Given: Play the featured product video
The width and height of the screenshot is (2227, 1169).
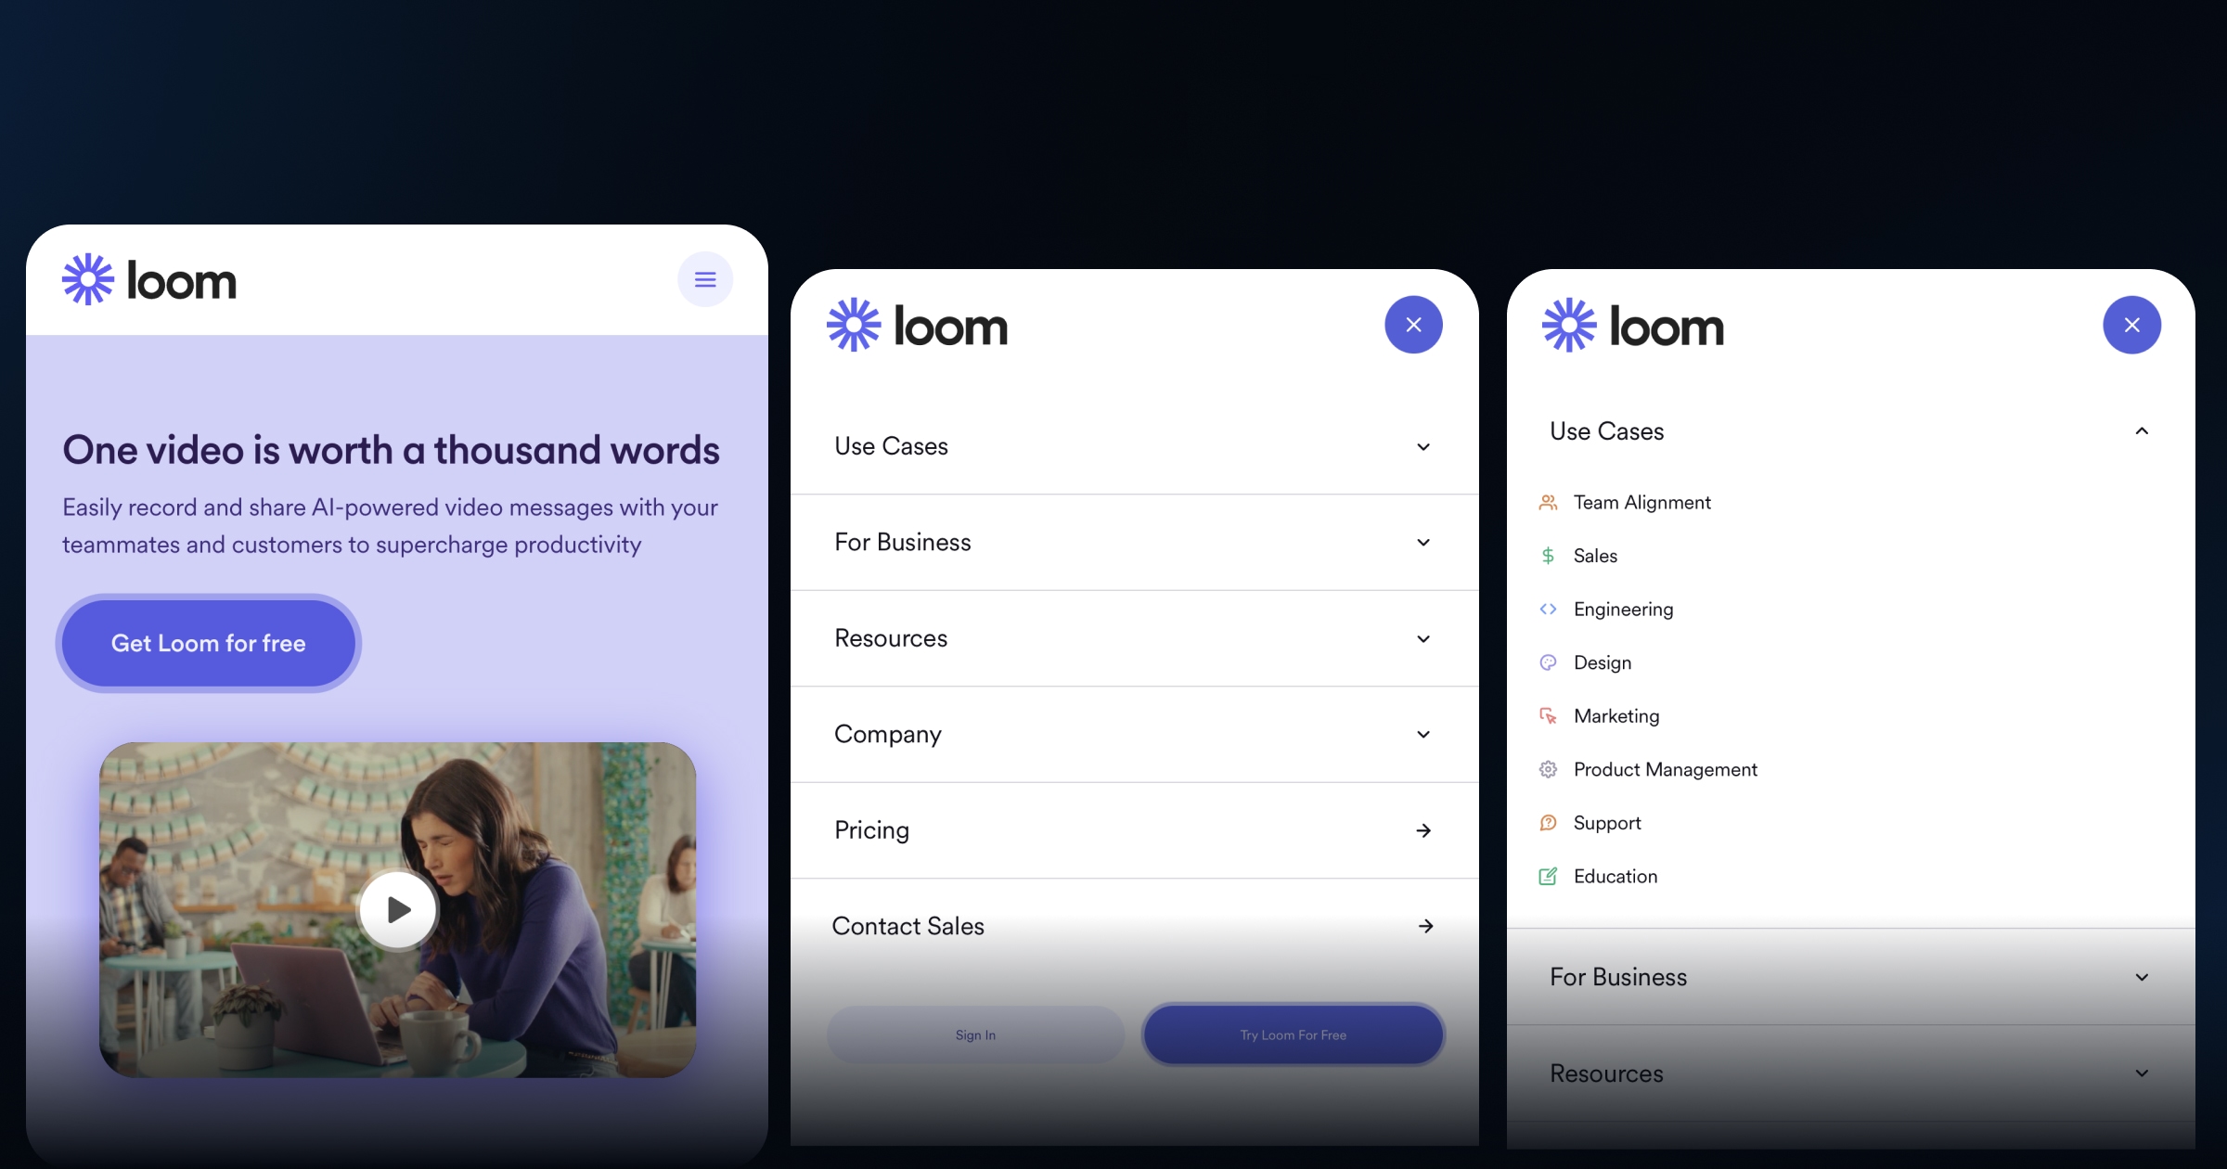Looking at the screenshot, I should click(397, 909).
